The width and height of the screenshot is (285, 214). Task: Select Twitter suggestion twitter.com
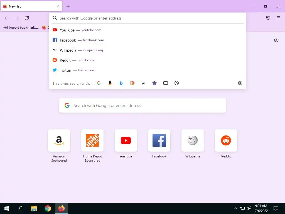(148, 70)
